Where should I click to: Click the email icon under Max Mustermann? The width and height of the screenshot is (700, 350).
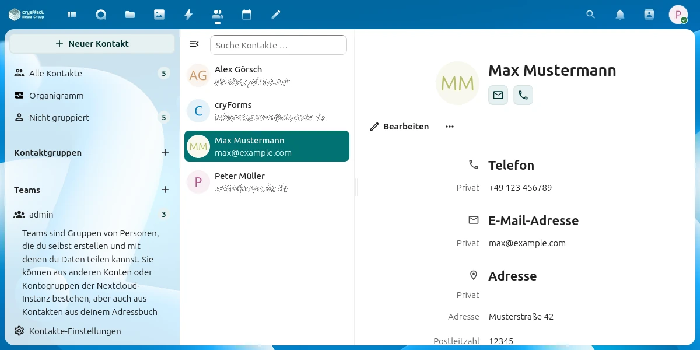coord(498,95)
